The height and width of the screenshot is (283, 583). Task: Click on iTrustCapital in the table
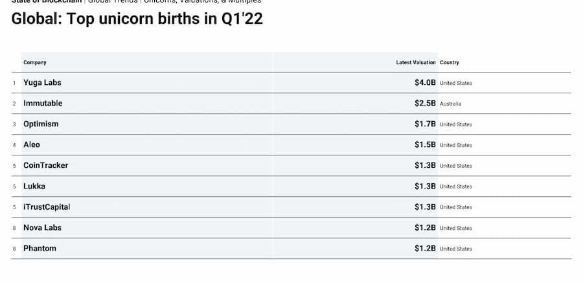coord(47,207)
